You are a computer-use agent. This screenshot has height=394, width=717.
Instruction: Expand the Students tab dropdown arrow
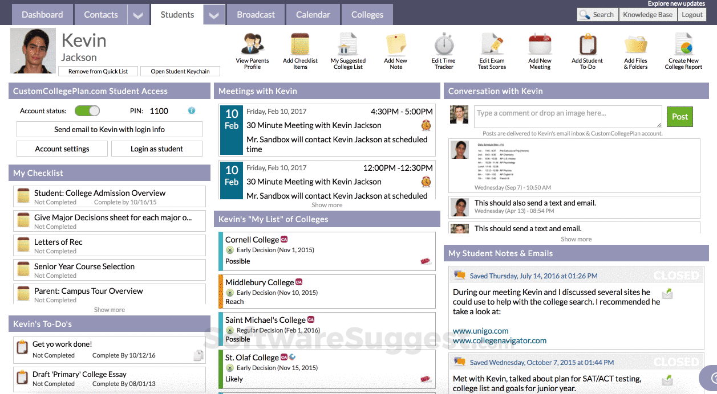point(213,14)
